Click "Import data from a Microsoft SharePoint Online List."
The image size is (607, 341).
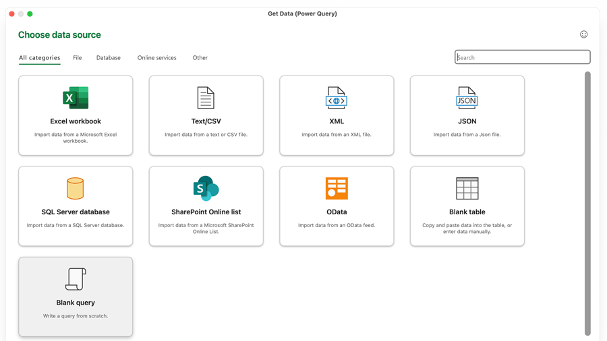(x=206, y=228)
